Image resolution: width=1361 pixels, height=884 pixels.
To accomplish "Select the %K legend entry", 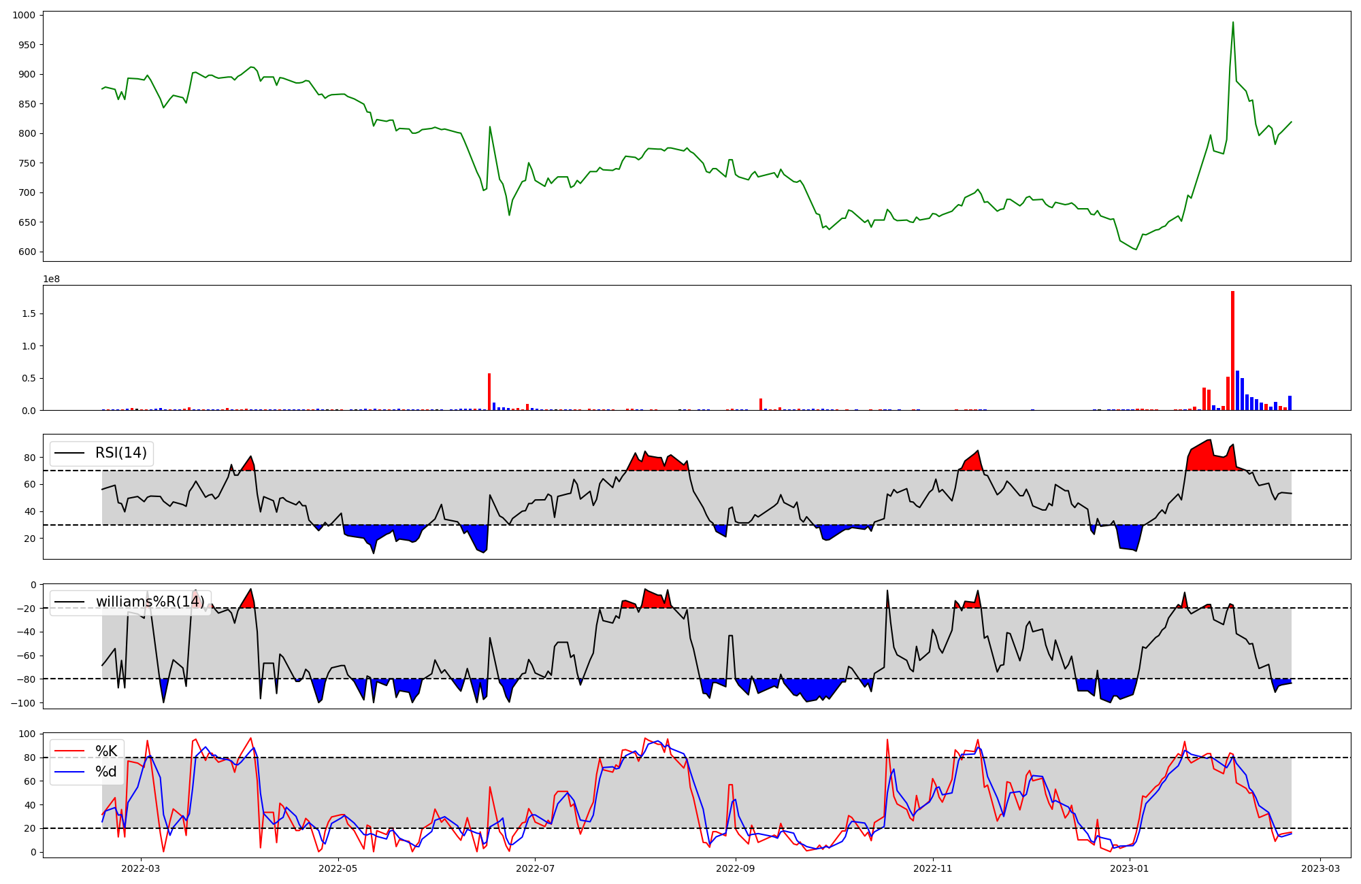I will 105,751.
